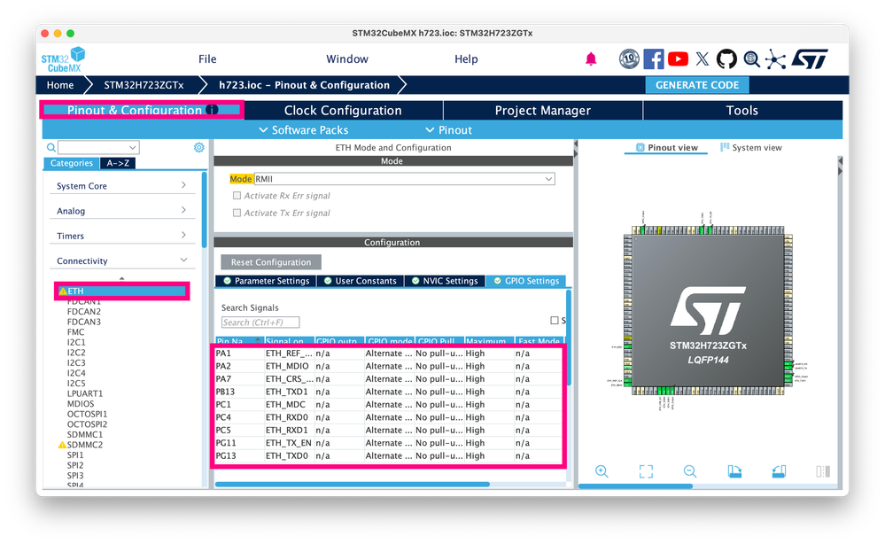
Task: Click the GENERATE CODE button
Action: coord(697,85)
